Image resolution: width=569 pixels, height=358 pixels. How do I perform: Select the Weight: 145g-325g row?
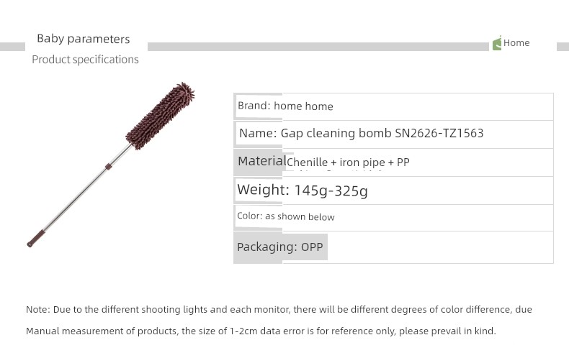pos(393,191)
